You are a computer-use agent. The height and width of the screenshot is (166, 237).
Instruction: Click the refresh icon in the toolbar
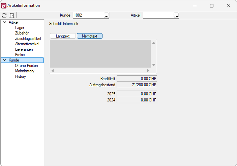tap(4, 16)
